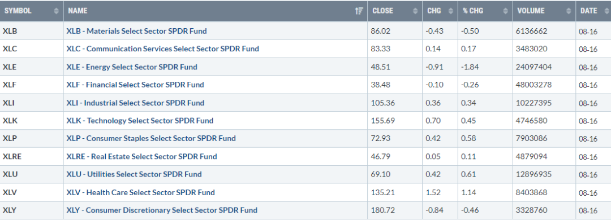The image size is (611, 220).
Task: Click the CHG column sort arrows icon
Action: pyautogui.click(x=451, y=11)
